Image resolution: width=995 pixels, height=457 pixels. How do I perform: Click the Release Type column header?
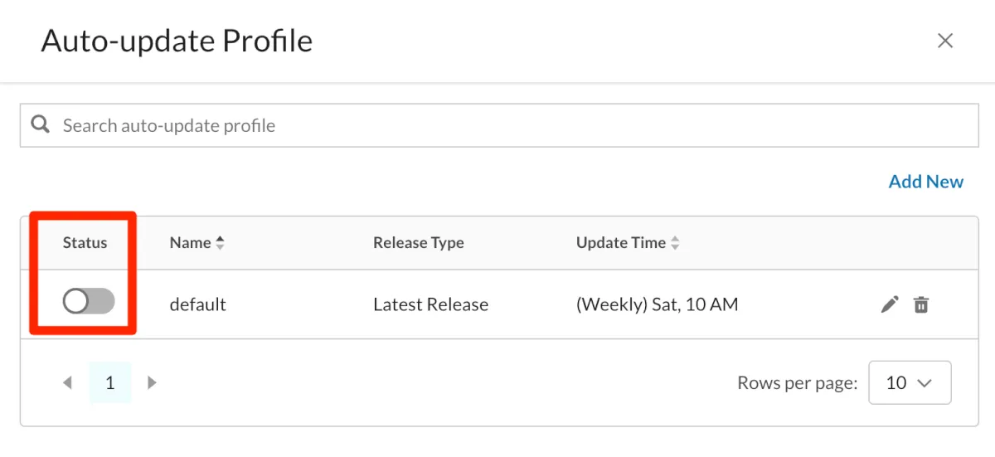point(418,243)
